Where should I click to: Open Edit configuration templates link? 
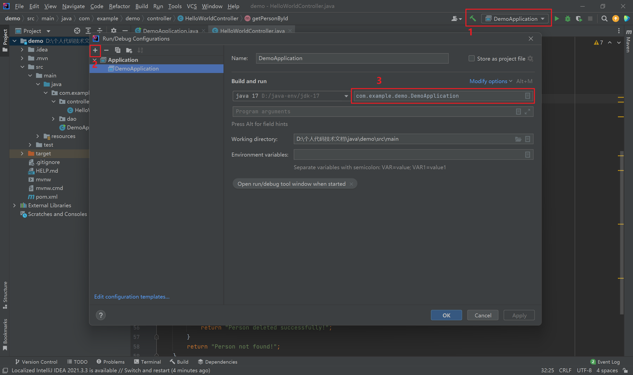tap(132, 297)
